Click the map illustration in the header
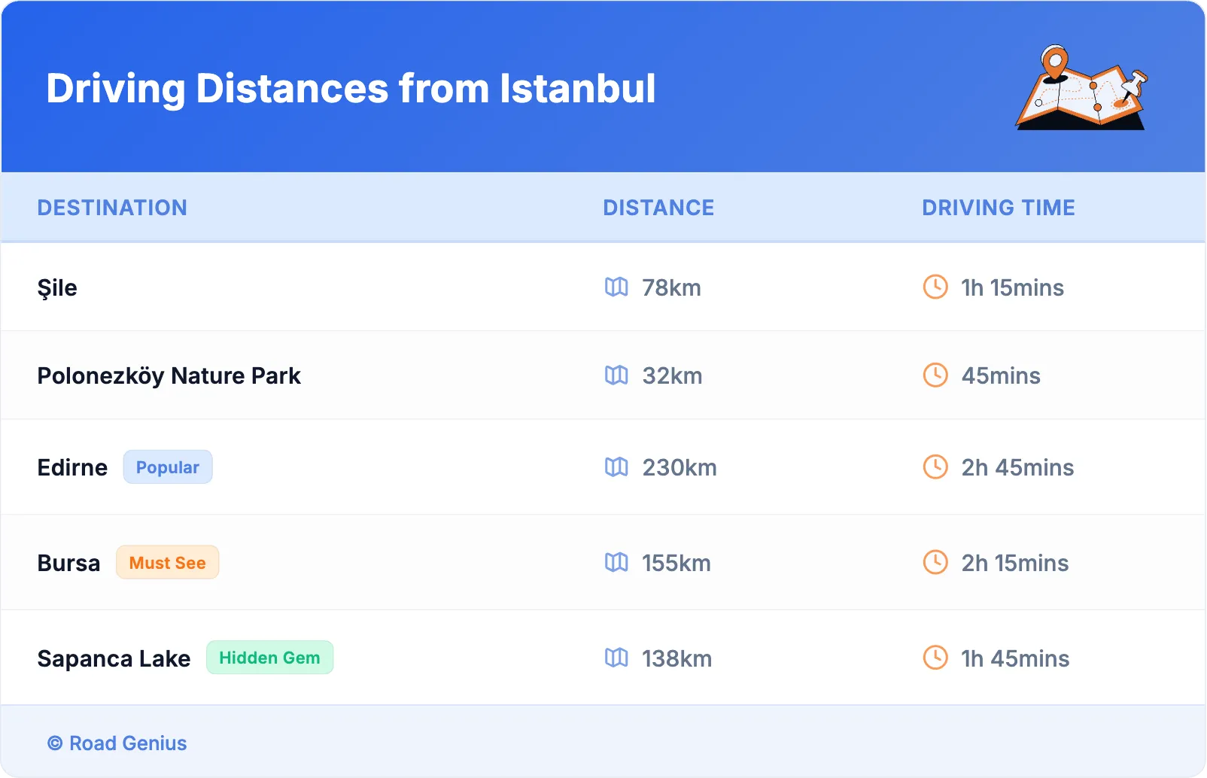This screenshot has height=778, width=1207. (x=1082, y=87)
